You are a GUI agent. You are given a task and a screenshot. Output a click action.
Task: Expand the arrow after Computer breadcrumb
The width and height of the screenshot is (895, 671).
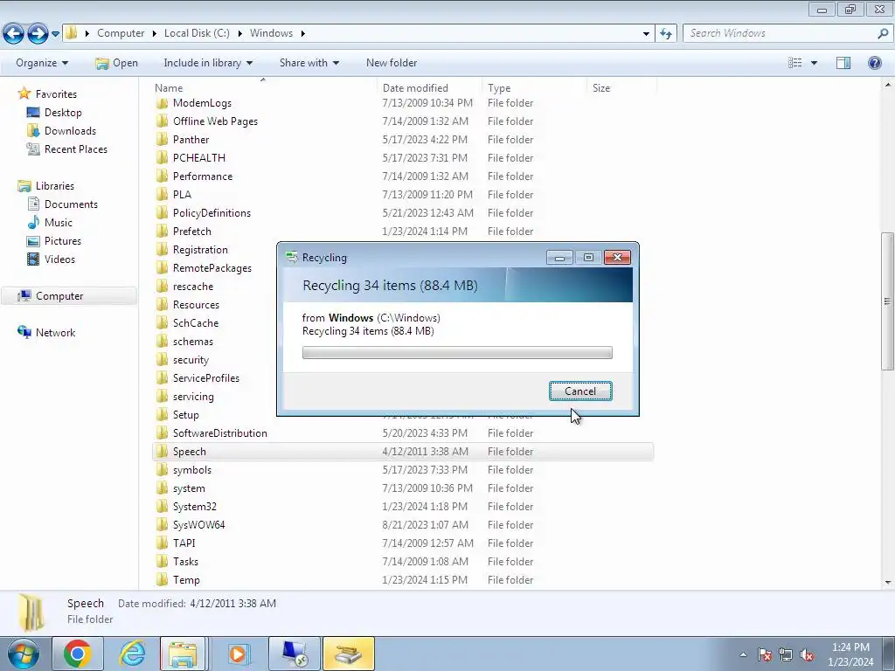[x=154, y=34]
